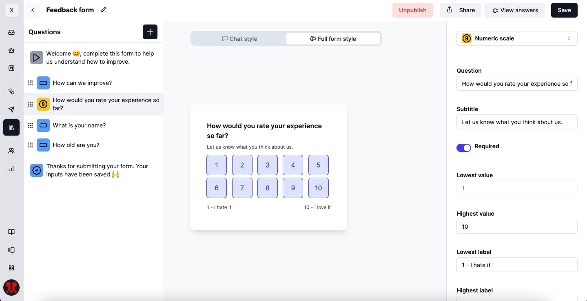Screen dimensions: 587x301
Task: Switch to Chat style tab
Action: click(239, 39)
